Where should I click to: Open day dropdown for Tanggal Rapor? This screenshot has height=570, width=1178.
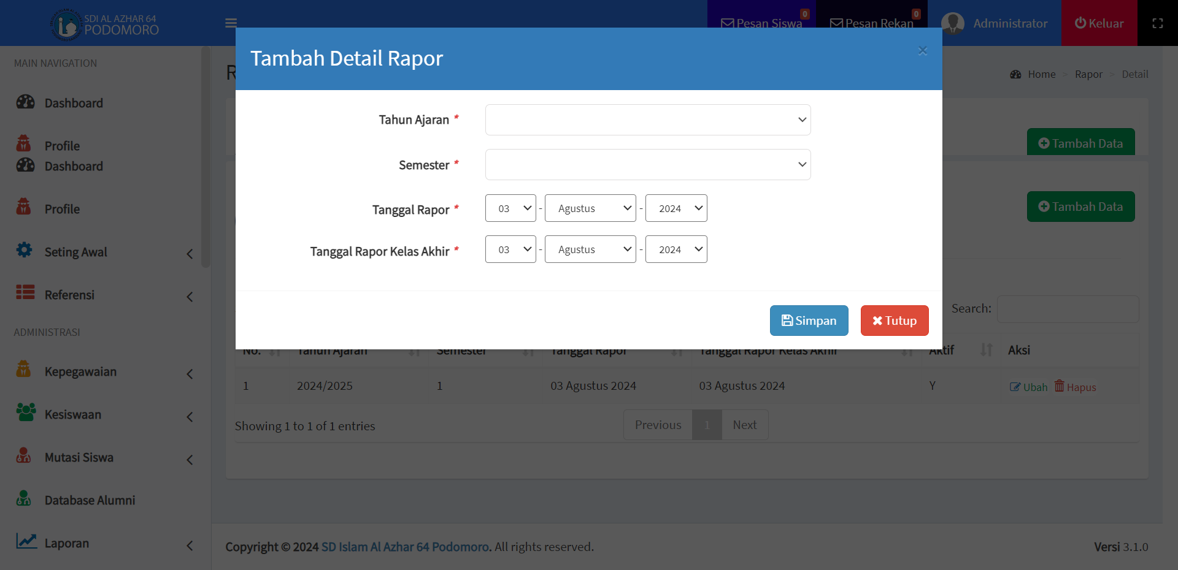[510, 208]
